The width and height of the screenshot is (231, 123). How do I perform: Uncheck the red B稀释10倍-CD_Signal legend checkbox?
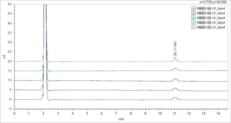click(x=194, y=8)
